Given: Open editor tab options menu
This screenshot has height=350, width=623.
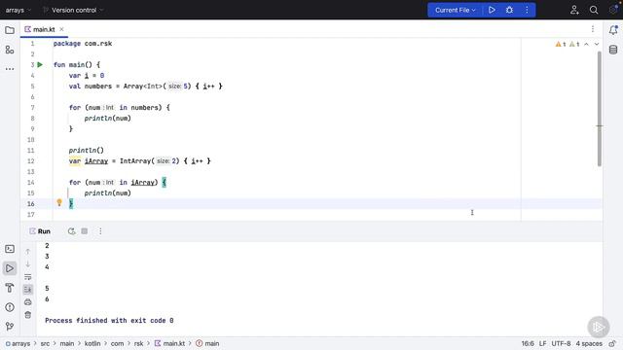Looking at the screenshot, I should pyautogui.click(x=593, y=29).
